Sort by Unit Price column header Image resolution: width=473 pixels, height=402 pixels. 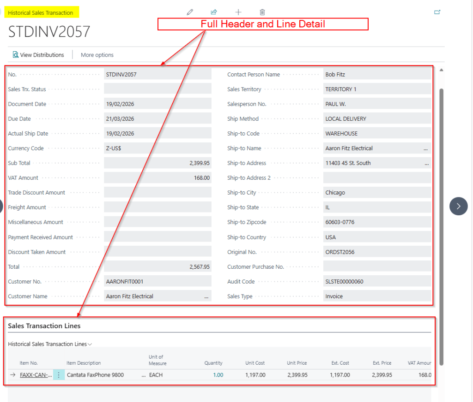(x=297, y=363)
